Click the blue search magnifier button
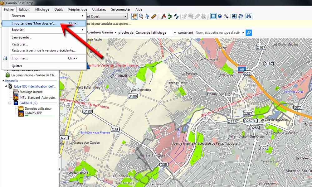The height and width of the screenshot is (187, 312). click(249, 33)
